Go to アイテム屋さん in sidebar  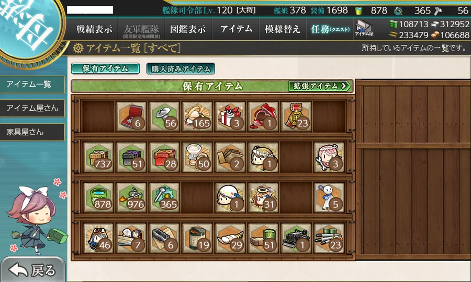coord(32,108)
